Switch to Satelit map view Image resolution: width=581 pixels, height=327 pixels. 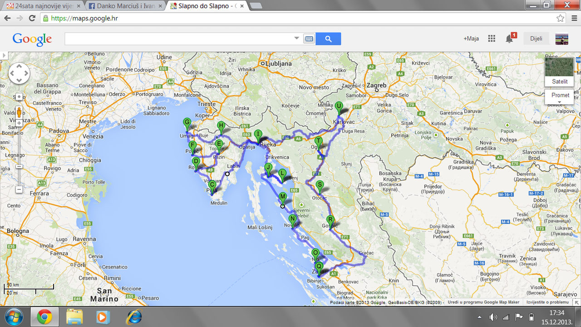[559, 71]
